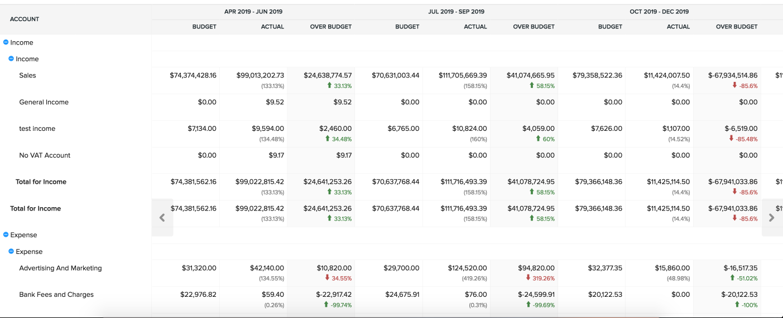783x318 pixels.
Task: Click the JUL 2019 - SEP 2019 header
Action: [456, 12]
